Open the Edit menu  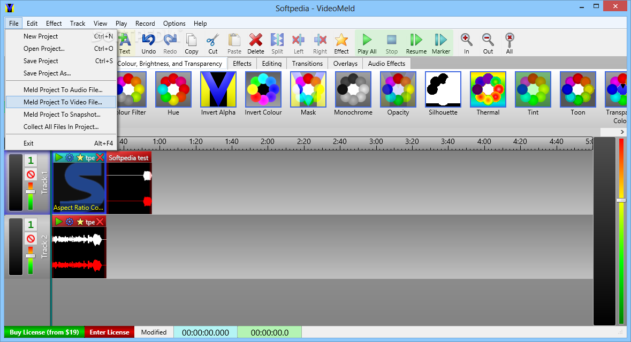tap(32, 24)
